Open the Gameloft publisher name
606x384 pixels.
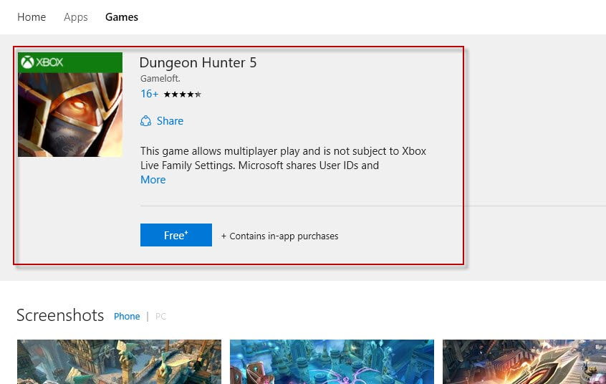(x=160, y=79)
